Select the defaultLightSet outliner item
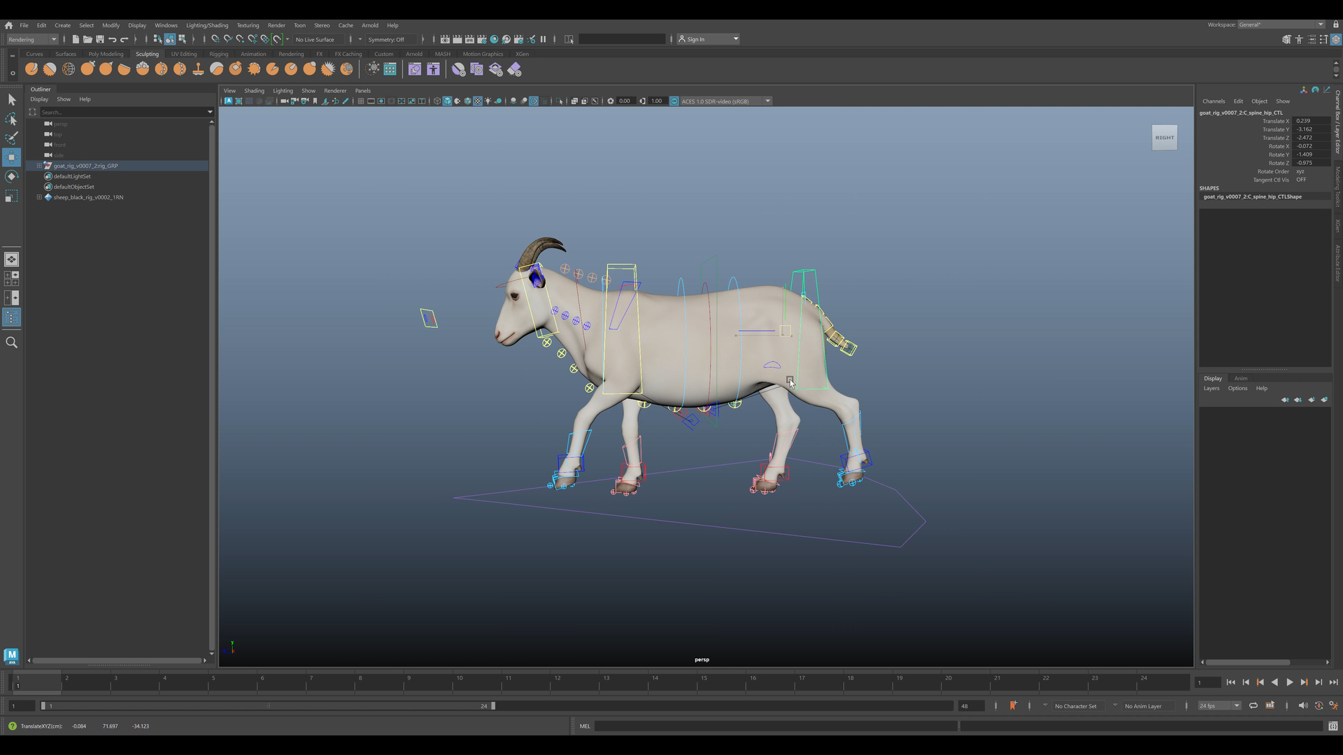Viewport: 1343px width, 755px height. (x=72, y=176)
